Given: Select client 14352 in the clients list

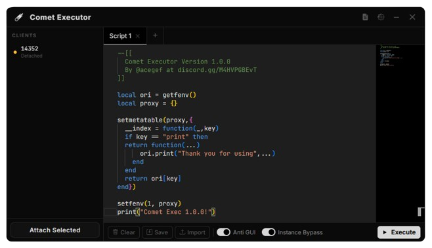Looking at the screenshot, I should coord(55,52).
